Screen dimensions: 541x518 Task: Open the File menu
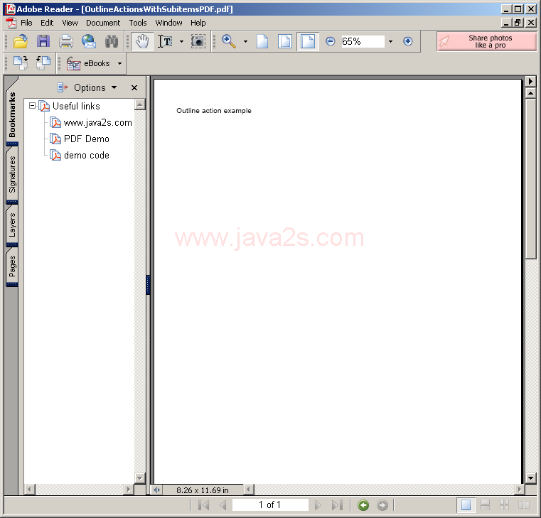[x=26, y=23]
